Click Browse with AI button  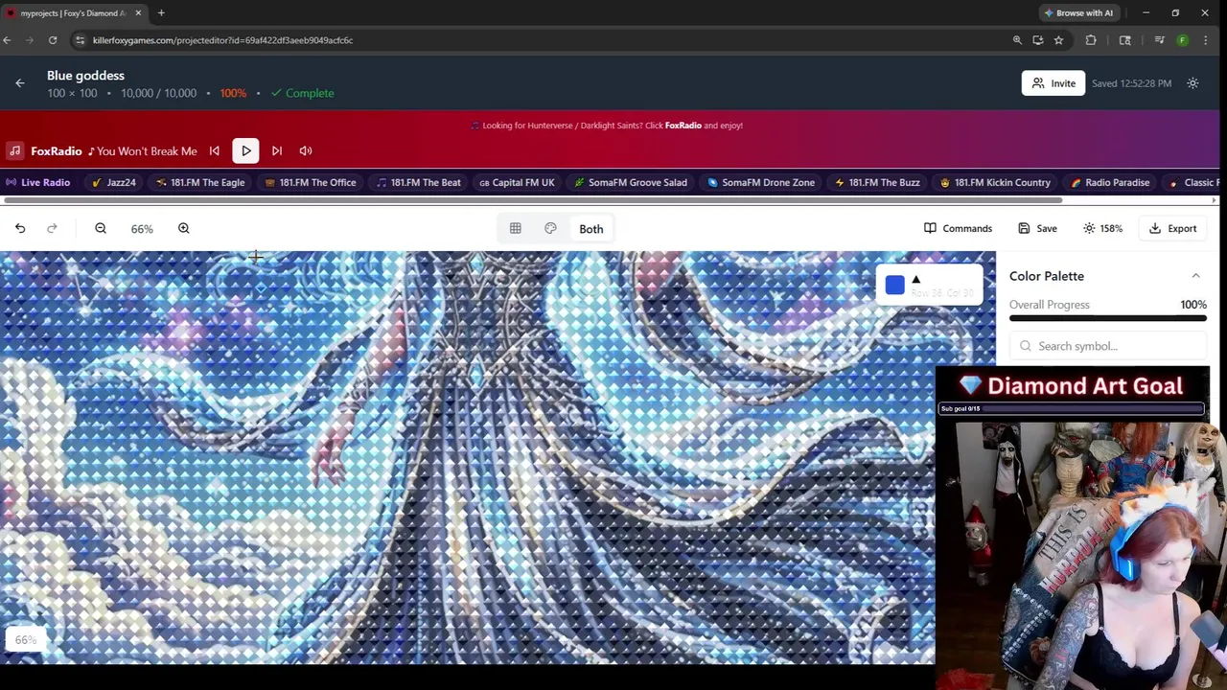point(1078,12)
